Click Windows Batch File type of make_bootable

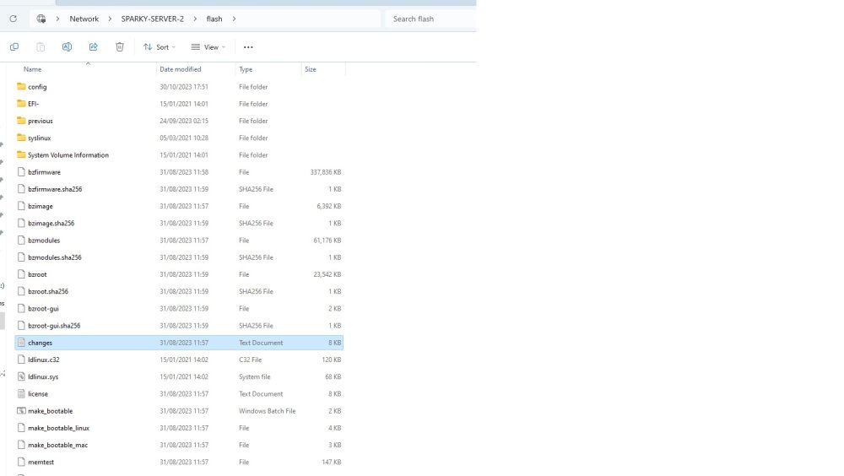pos(268,411)
